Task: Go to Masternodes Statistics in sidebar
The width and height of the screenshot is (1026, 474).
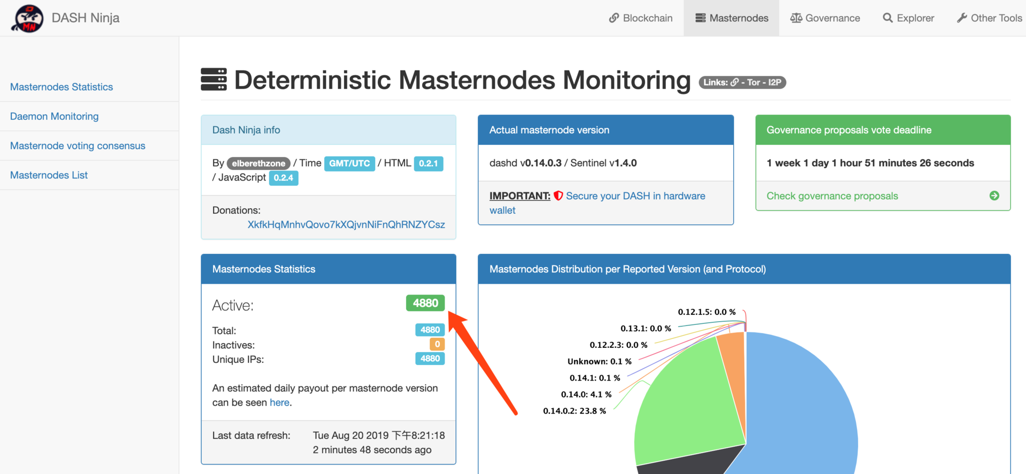Action: click(x=61, y=87)
